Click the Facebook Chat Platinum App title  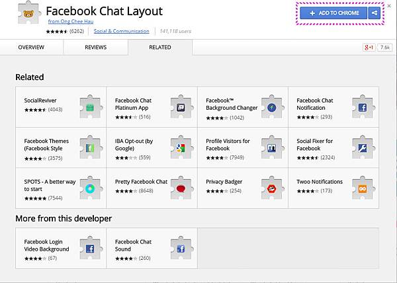click(133, 104)
